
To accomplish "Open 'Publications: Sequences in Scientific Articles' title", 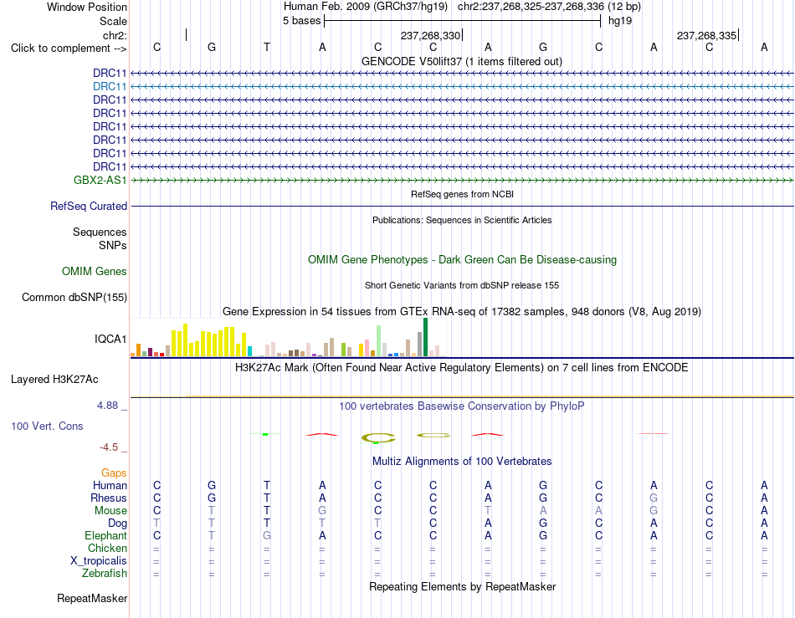I will tap(462, 220).
